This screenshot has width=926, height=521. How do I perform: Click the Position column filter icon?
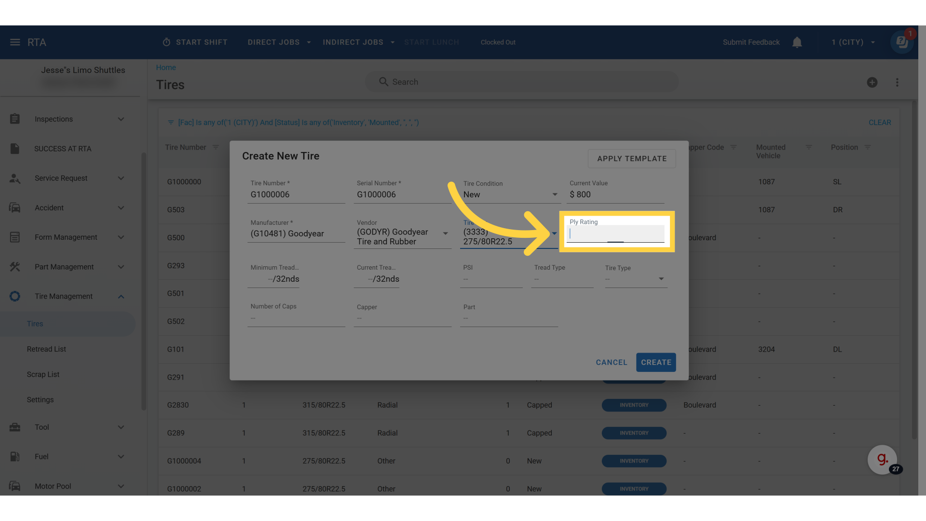tap(868, 147)
